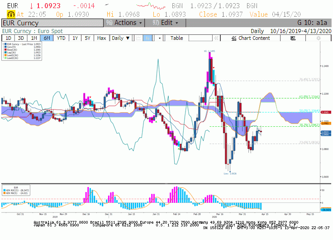This screenshot has width=333, height=240.
Task: Click the ADX MA(5) legend entry
Action: pyautogui.click(x=15, y=193)
